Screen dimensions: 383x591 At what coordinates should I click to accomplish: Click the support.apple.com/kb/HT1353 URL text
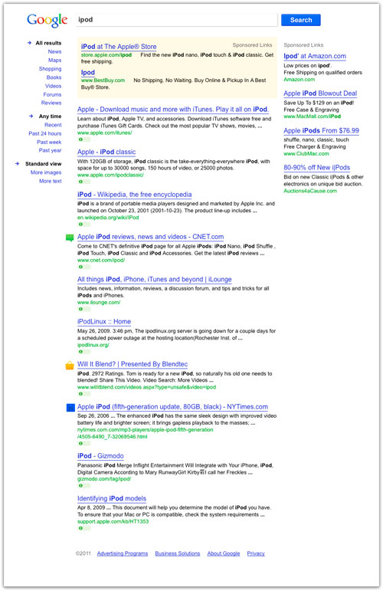pos(113,522)
